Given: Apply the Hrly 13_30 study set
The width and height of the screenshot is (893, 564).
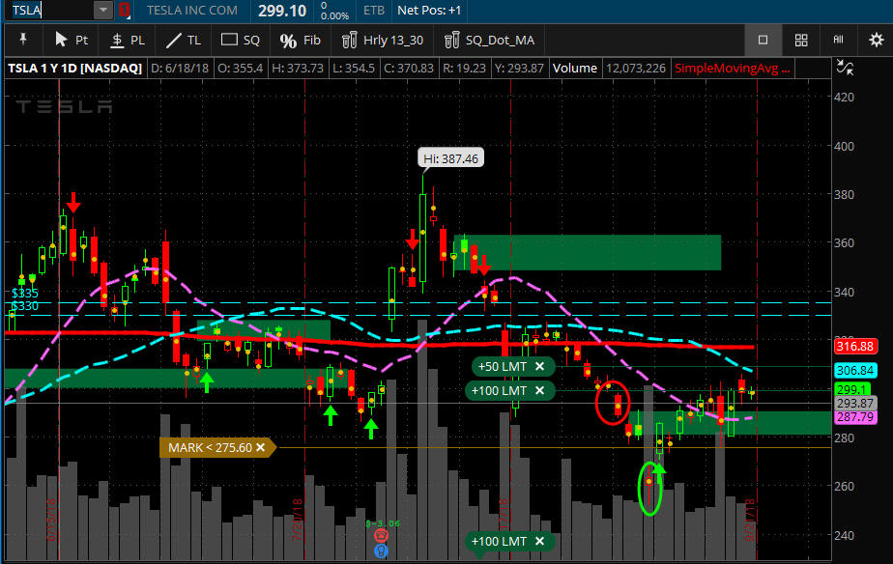Looking at the screenshot, I should 382,40.
